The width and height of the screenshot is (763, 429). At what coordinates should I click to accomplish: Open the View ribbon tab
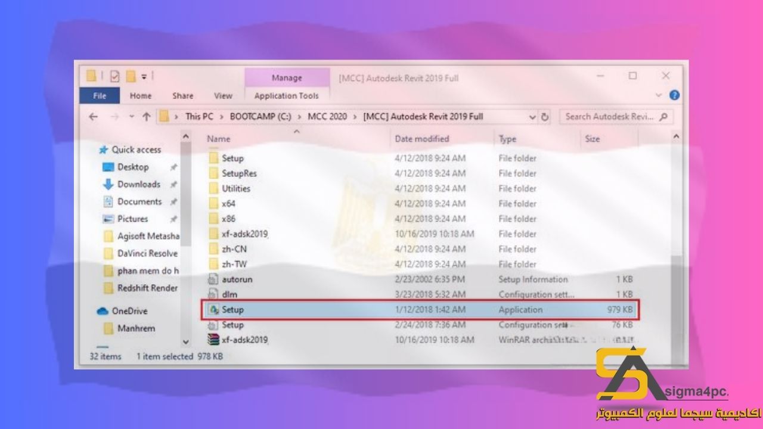point(223,95)
